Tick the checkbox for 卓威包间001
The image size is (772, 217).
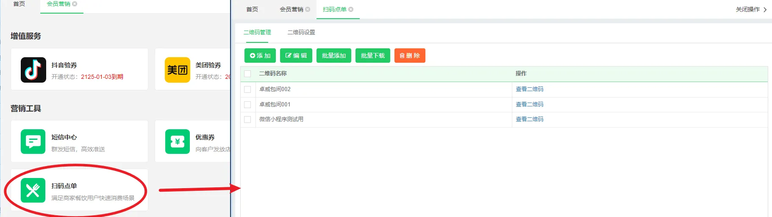(248, 105)
